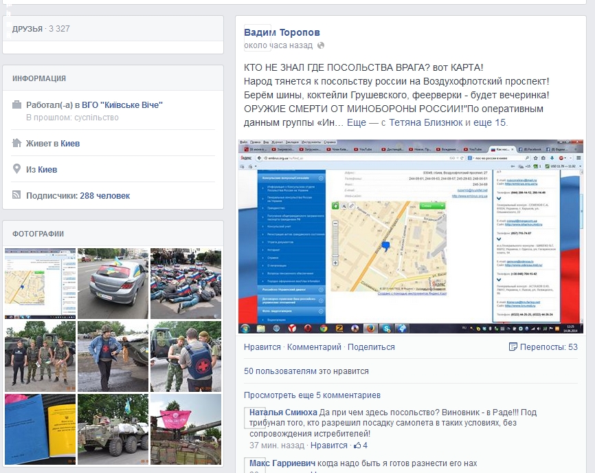The width and height of the screenshot is (595, 473).
Task: Open ВГО "Київське Віче" workplace link
Action: [122, 104]
